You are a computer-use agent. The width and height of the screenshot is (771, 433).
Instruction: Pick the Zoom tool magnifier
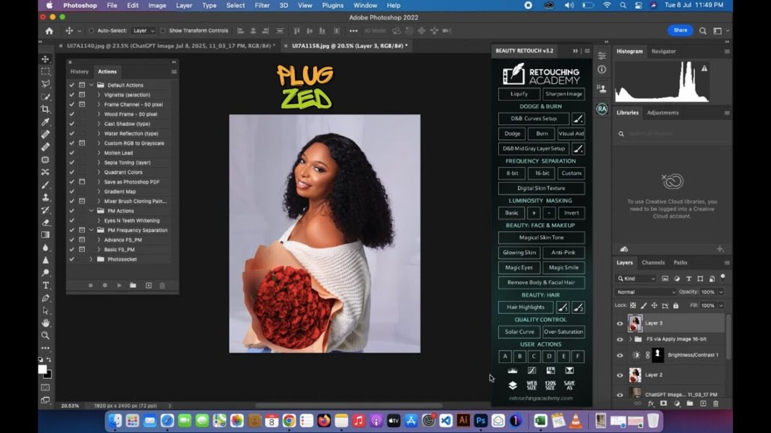click(45, 336)
